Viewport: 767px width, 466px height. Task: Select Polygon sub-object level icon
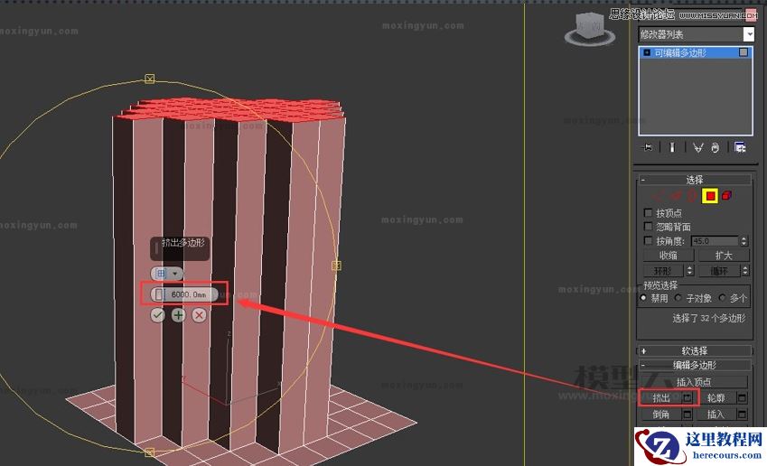click(x=710, y=196)
